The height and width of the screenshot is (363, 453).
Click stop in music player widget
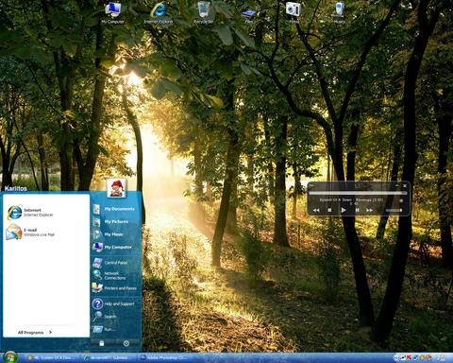point(329,210)
